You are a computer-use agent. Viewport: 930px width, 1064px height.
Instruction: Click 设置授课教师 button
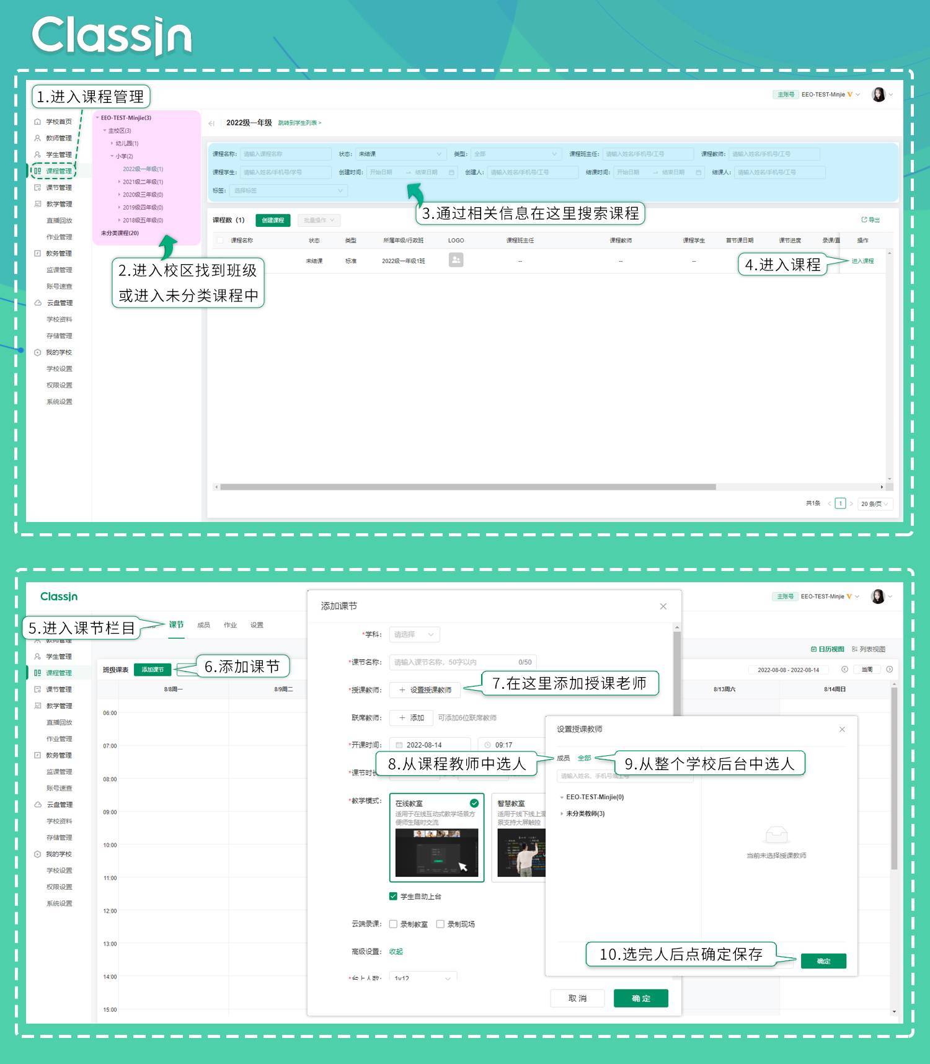425,689
